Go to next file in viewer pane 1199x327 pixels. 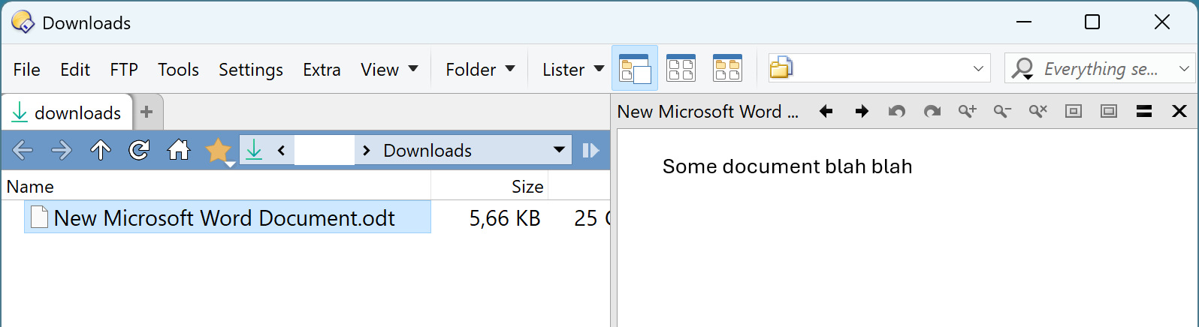coord(862,112)
